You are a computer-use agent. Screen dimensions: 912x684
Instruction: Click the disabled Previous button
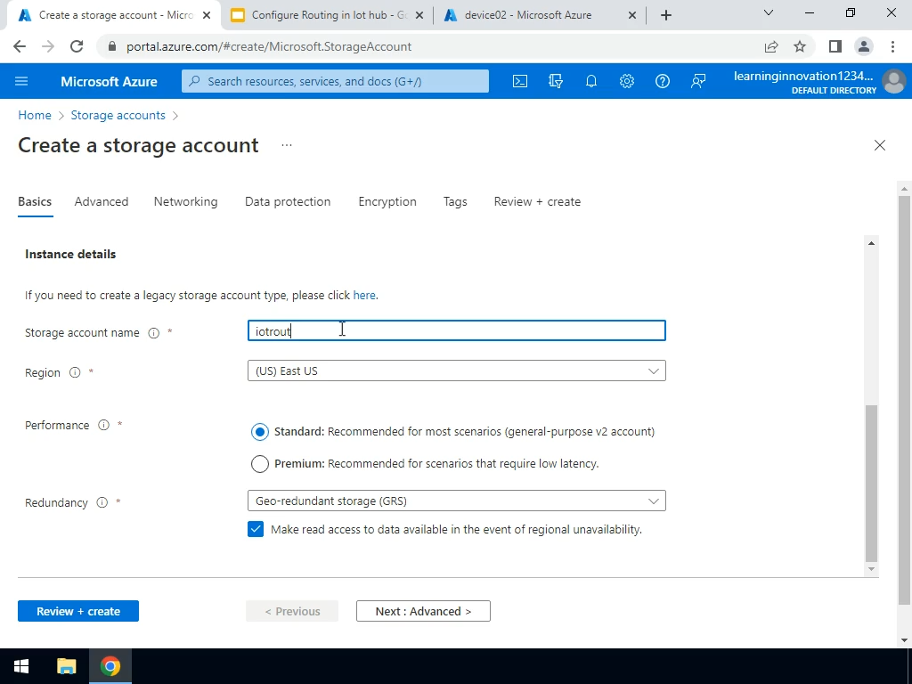292,611
